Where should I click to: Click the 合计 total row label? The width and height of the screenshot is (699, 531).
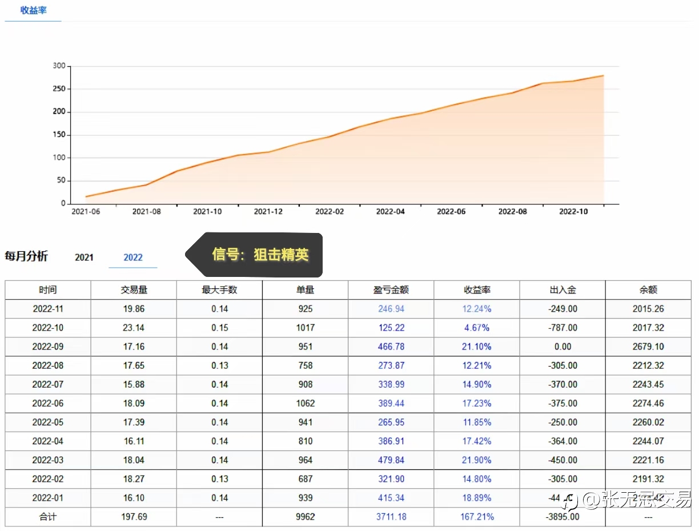(48, 517)
